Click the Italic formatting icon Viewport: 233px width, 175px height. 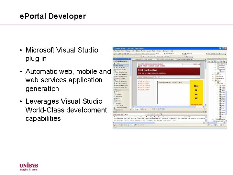pyautogui.click(x=146, y=56)
